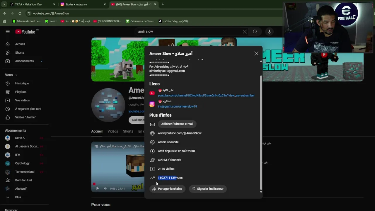
Task: Click the Instagram icon in Liens
Action: click(152, 104)
